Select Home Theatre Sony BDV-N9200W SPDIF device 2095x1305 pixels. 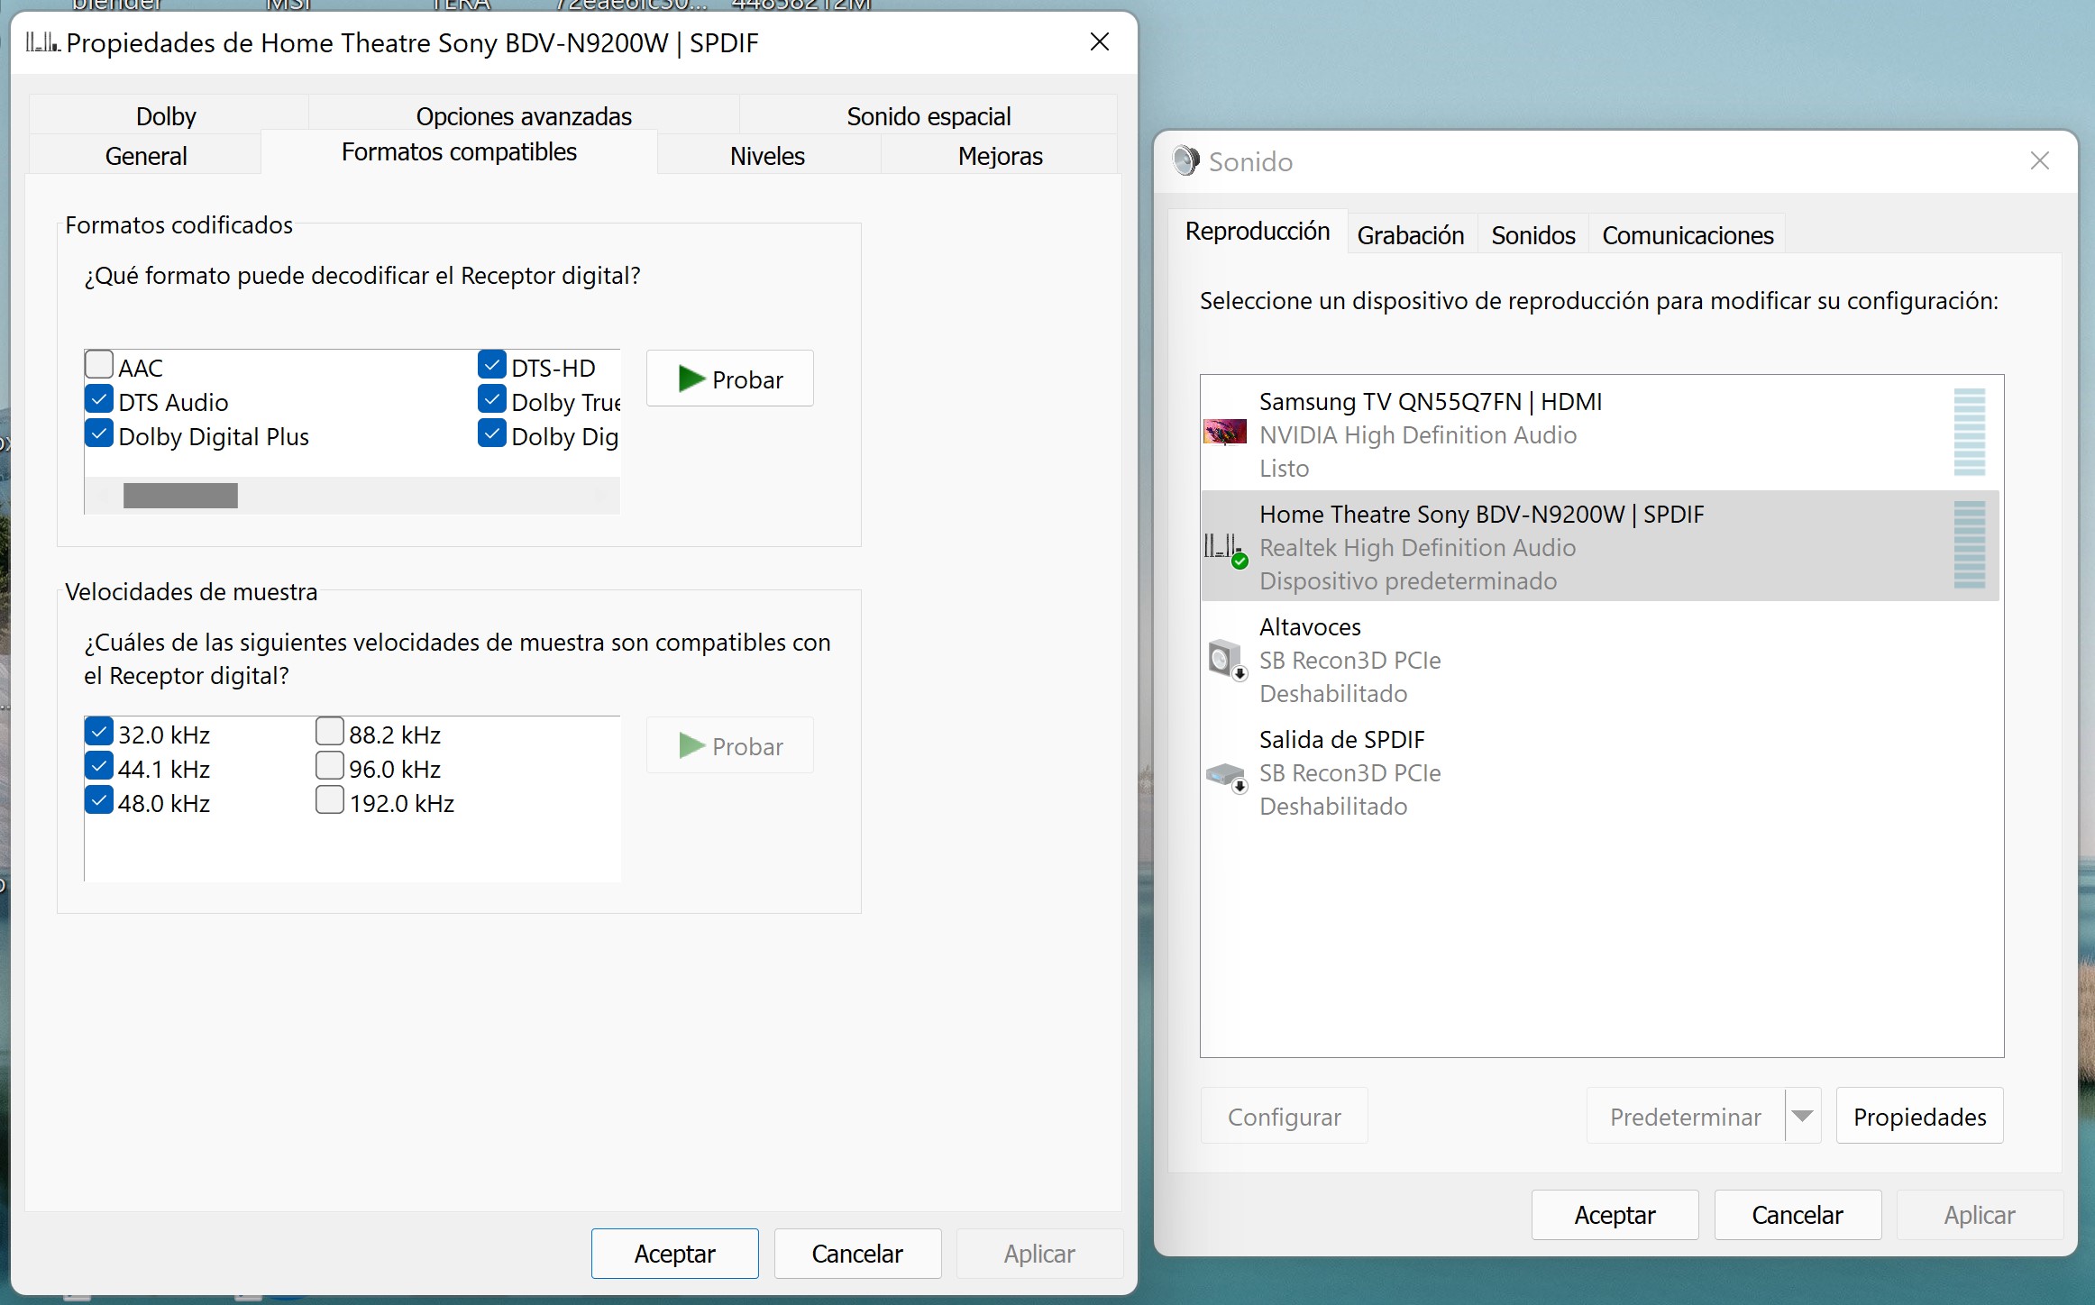click(1600, 546)
